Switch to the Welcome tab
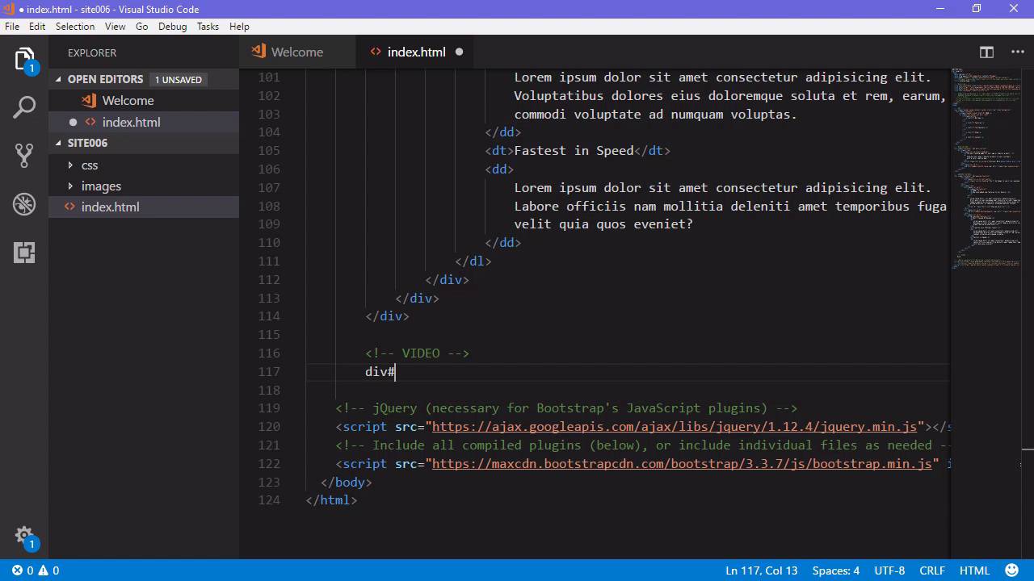Viewport: 1034px width, 581px height. point(296,52)
